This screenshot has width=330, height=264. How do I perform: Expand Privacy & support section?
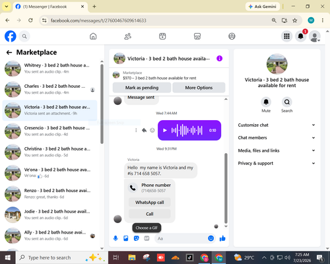[x=277, y=163]
